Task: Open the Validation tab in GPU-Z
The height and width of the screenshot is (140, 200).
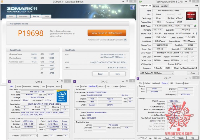Action: pyautogui.click(x=164, y=6)
